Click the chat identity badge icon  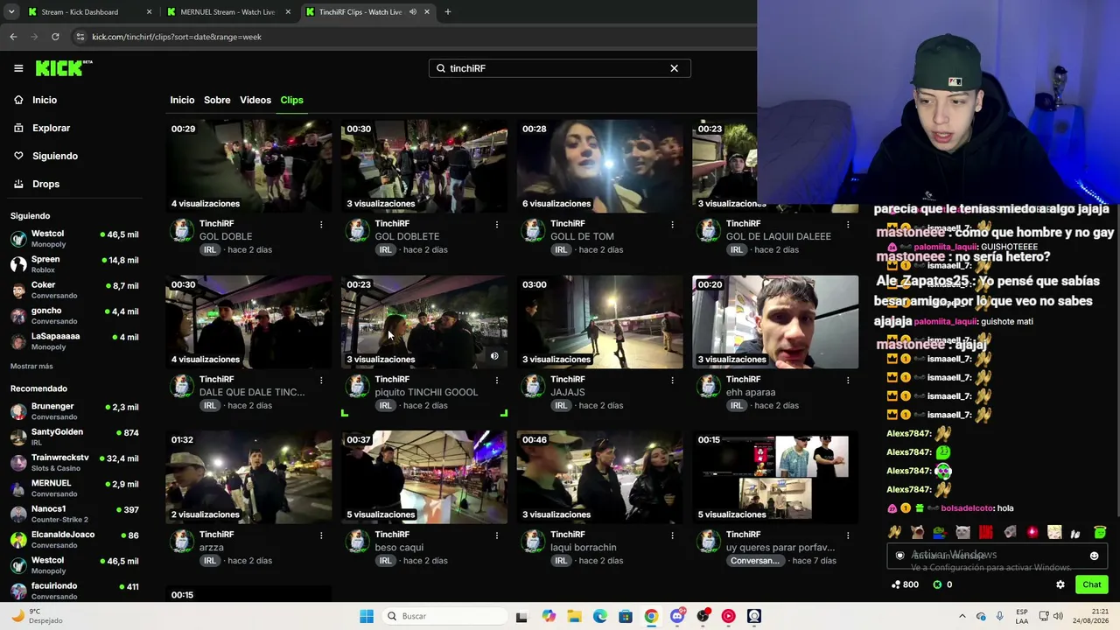pos(899,556)
